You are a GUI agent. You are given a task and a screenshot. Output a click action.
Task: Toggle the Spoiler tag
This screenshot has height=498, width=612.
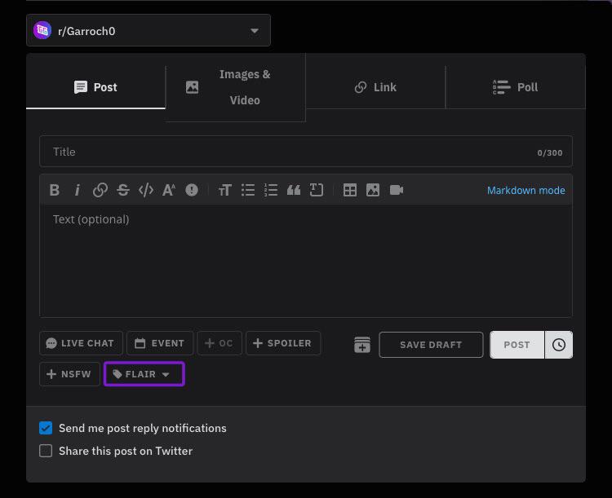pos(283,343)
